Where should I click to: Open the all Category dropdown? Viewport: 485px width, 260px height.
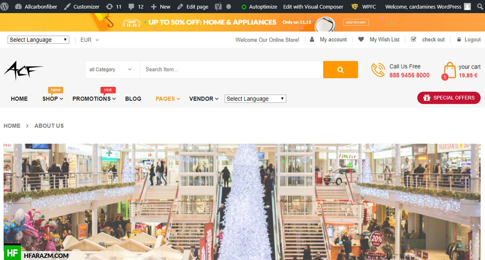(112, 70)
